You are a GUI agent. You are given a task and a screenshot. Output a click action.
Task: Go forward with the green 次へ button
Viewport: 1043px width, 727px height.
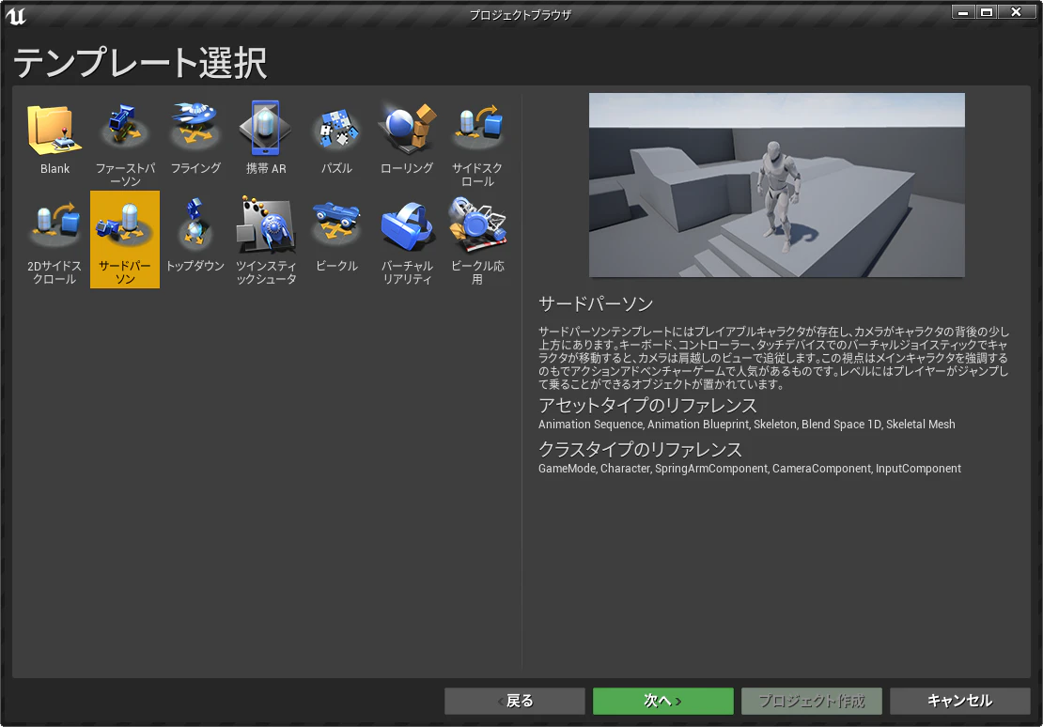[663, 701]
